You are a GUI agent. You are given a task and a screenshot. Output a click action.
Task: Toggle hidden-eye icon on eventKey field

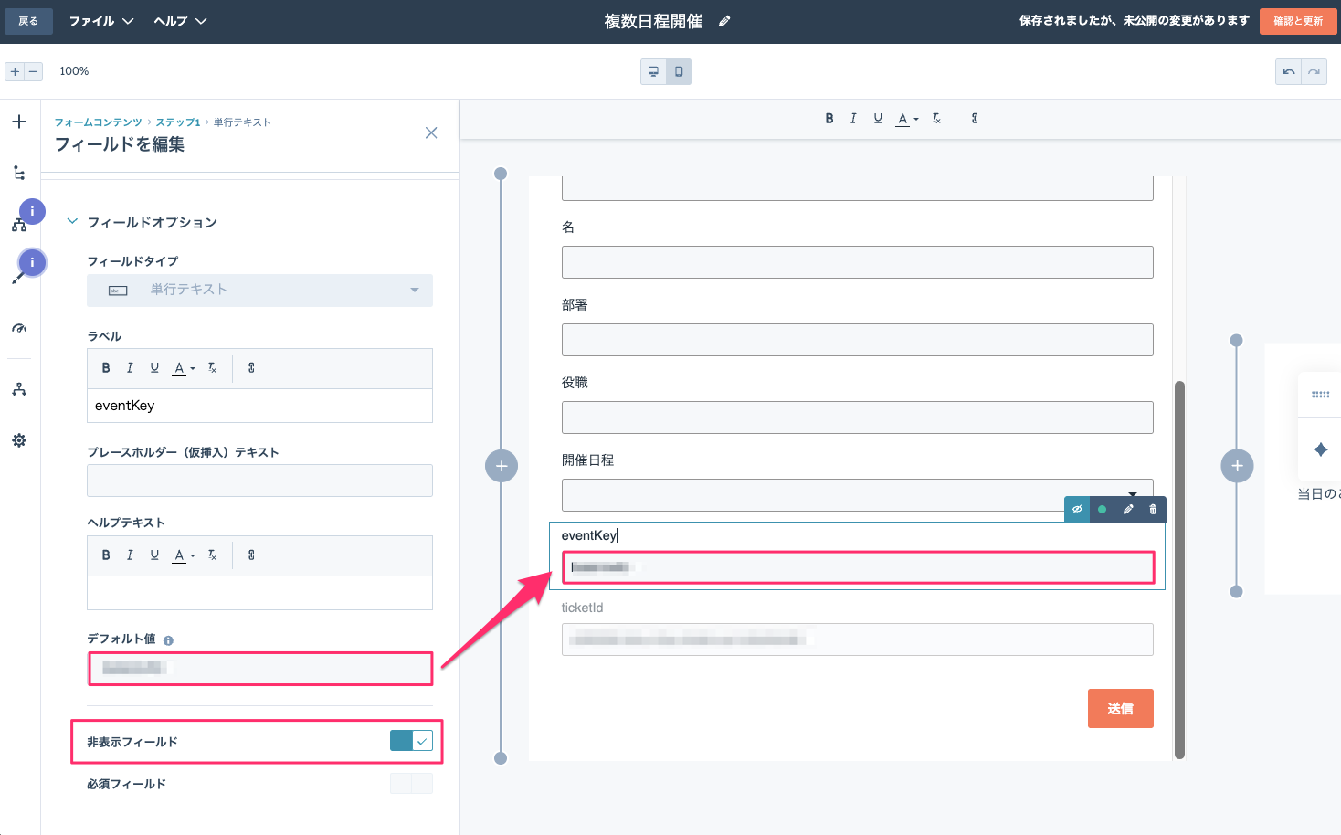[1077, 509]
